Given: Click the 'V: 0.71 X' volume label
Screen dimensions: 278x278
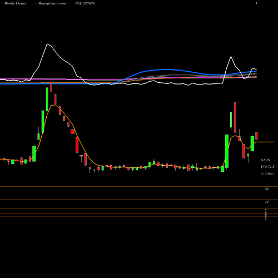Looking at the screenshot, I should coord(267,167).
